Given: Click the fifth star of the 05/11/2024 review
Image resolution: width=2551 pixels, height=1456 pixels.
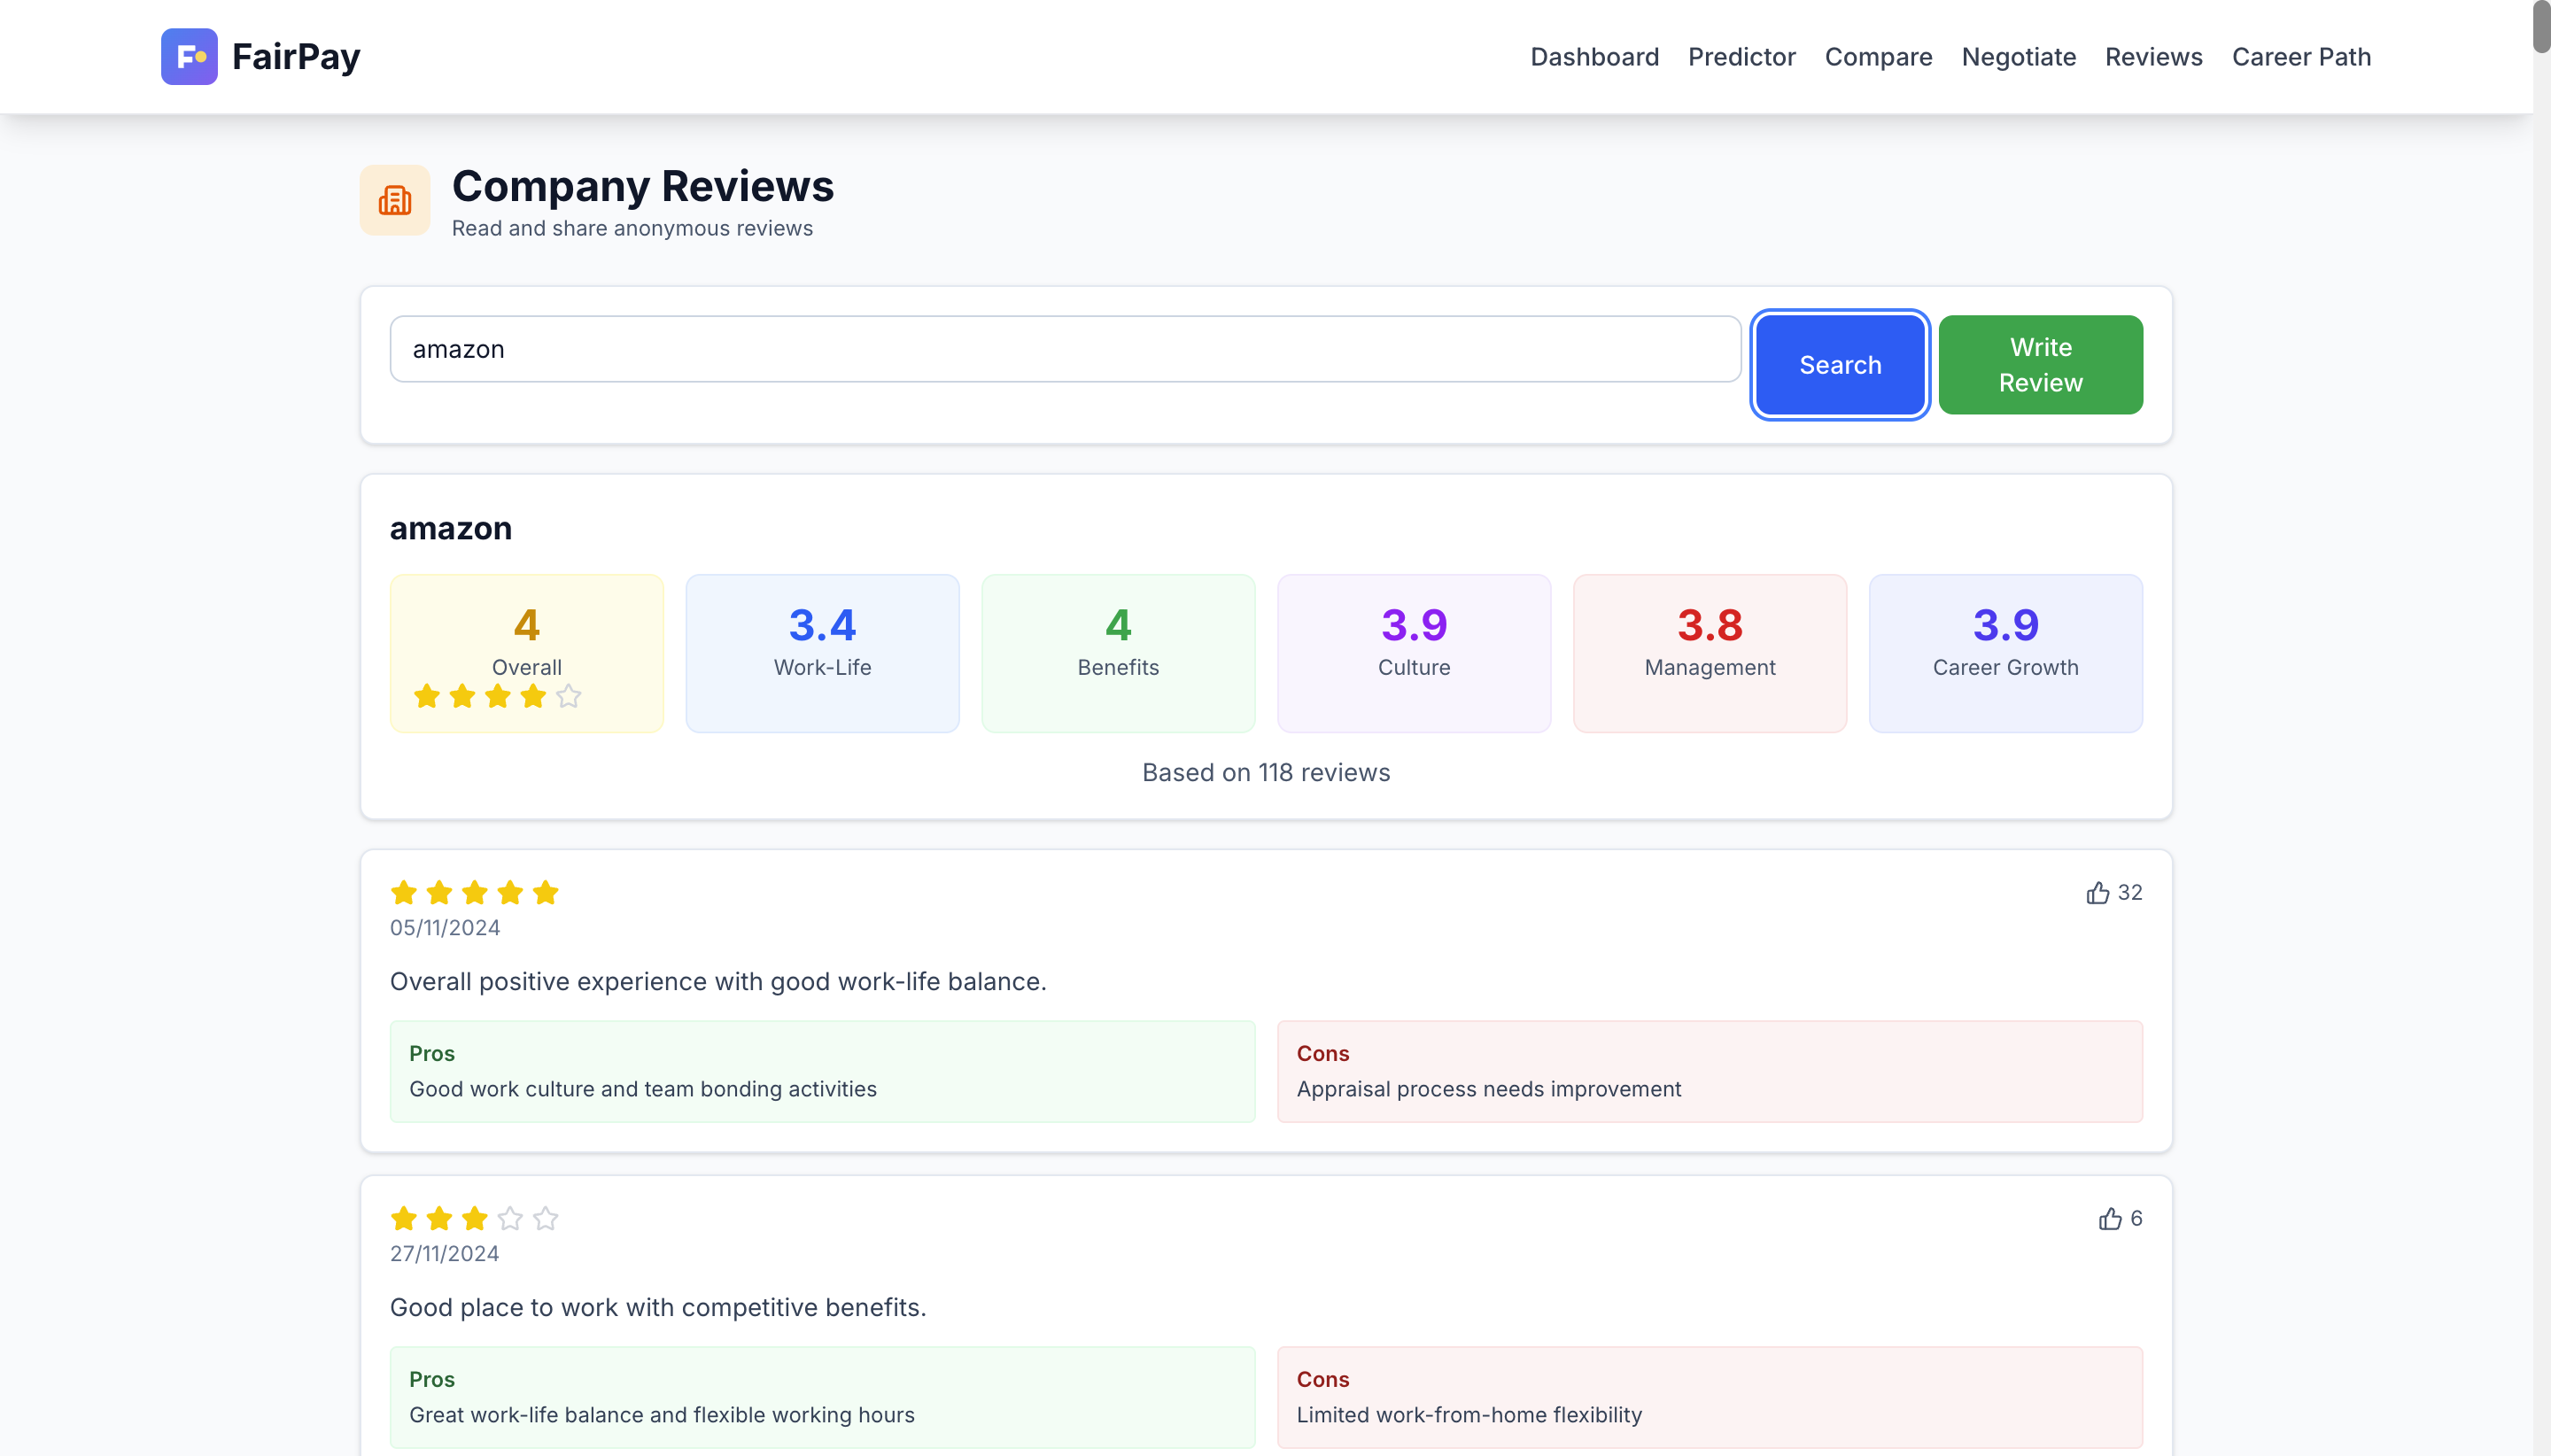Looking at the screenshot, I should pyautogui.click(x=546, y=893).
